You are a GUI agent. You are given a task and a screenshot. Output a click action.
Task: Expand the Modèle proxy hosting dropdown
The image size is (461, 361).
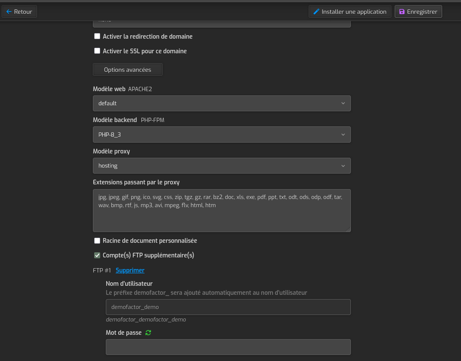pos(221,165)
